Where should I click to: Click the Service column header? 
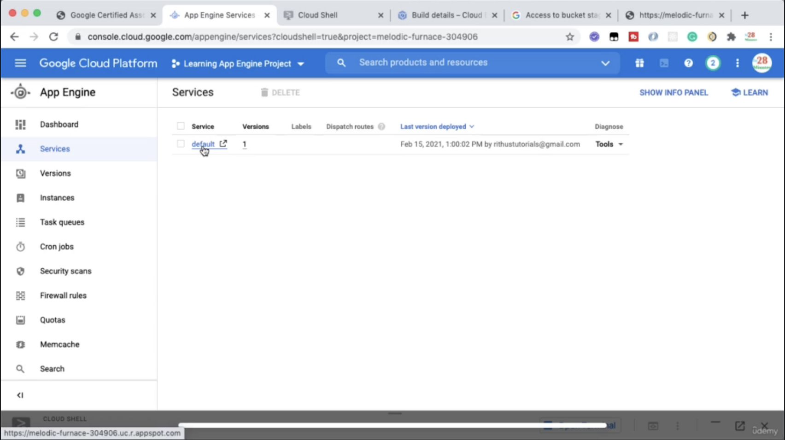click(x=203, y=127)
